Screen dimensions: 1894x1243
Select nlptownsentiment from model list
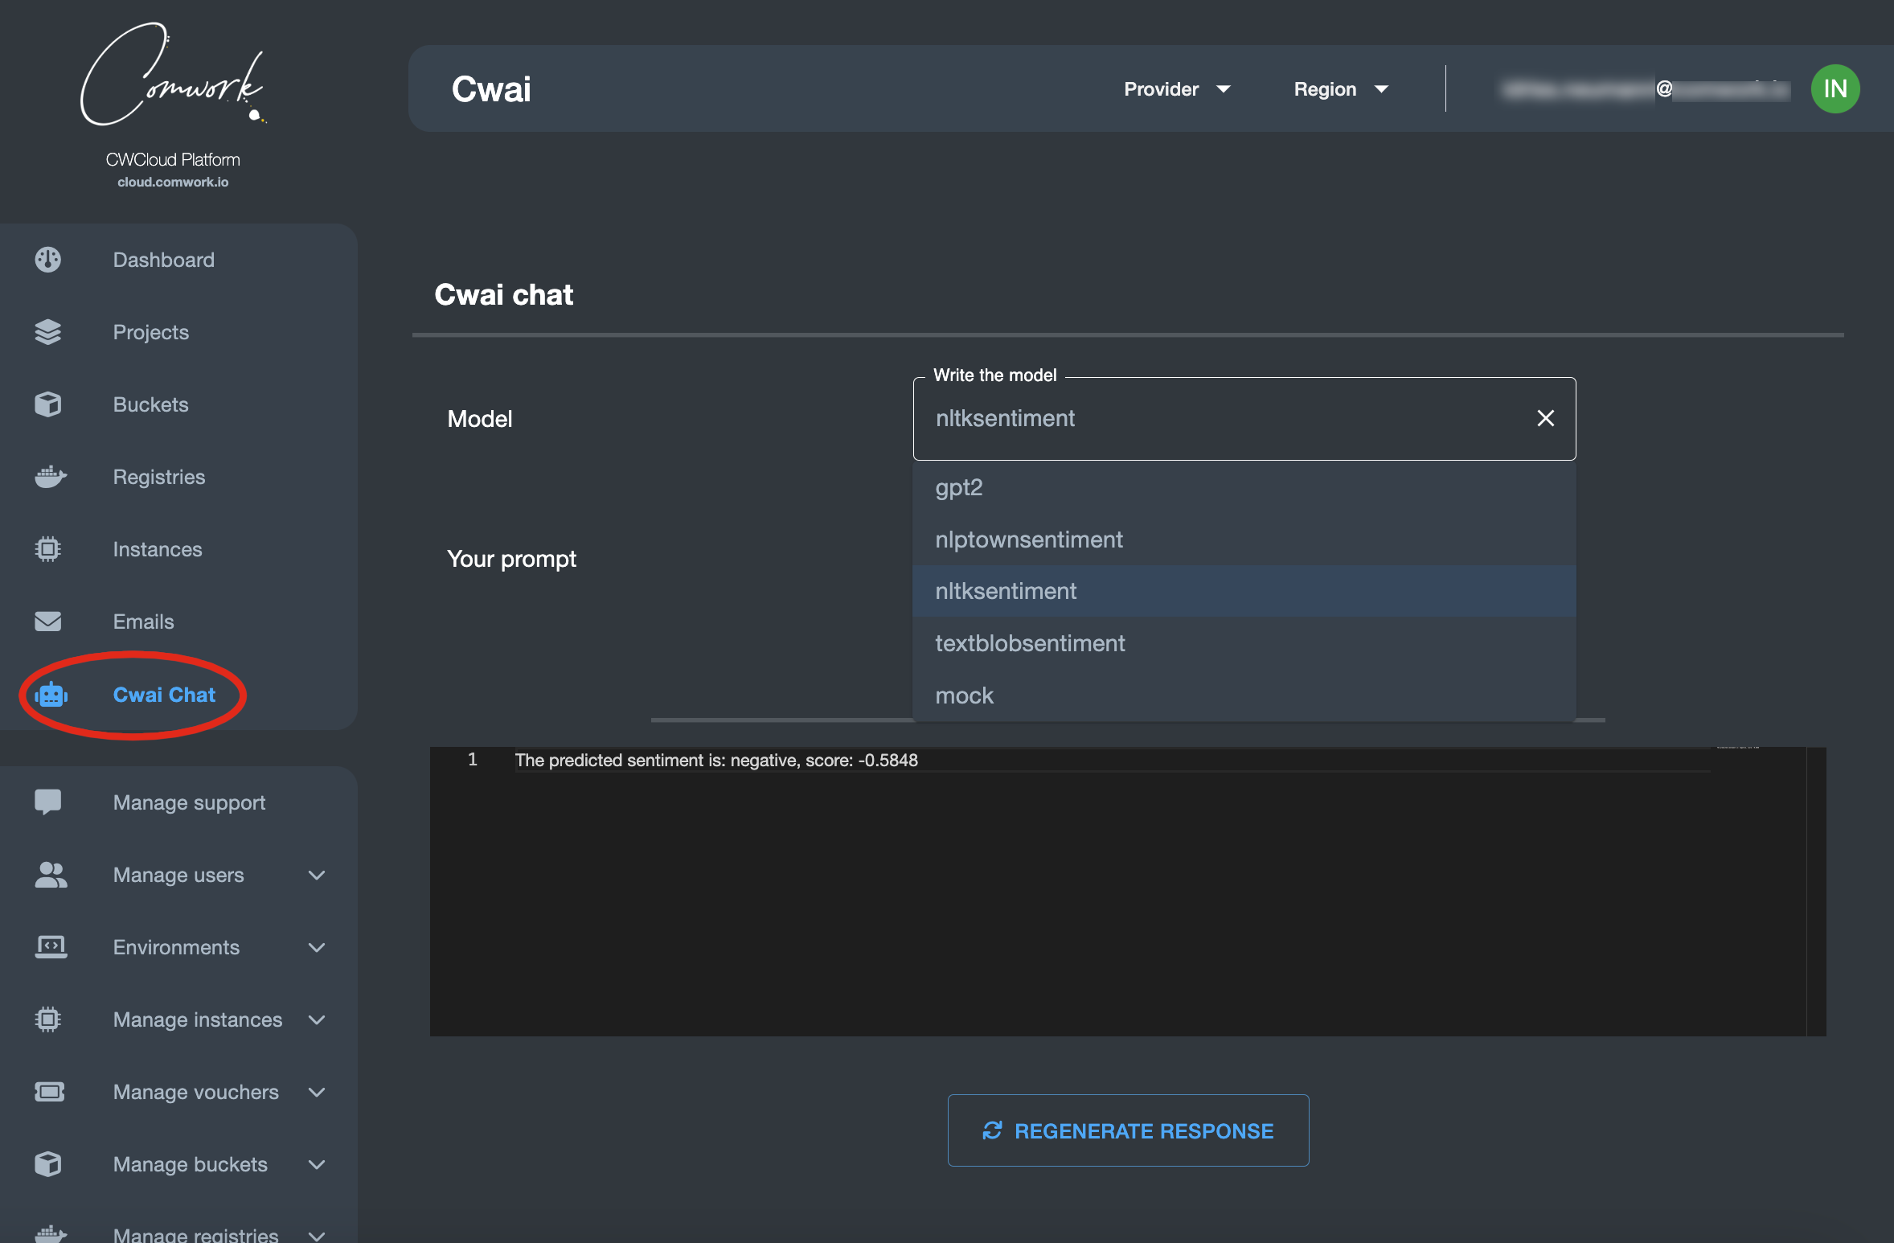pos(1244,539)
